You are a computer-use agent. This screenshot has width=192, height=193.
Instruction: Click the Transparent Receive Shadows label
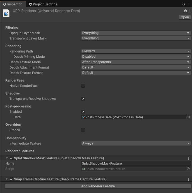(33, 99)
